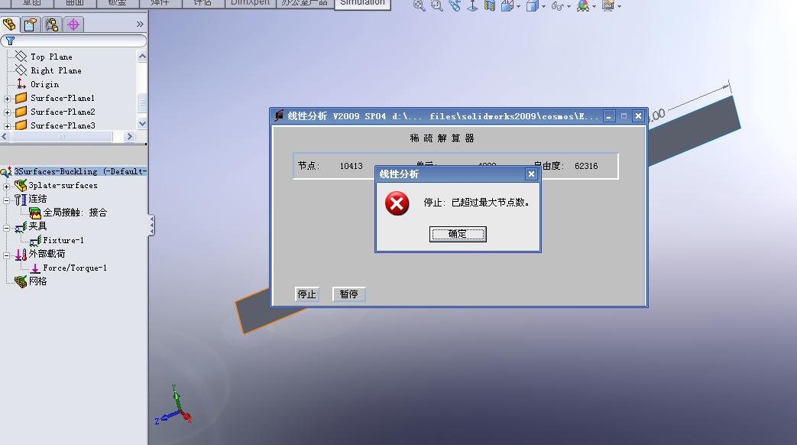Viewport: 797px width, 445px height.
Task: Click the buckling study icon
Action: 6,171
